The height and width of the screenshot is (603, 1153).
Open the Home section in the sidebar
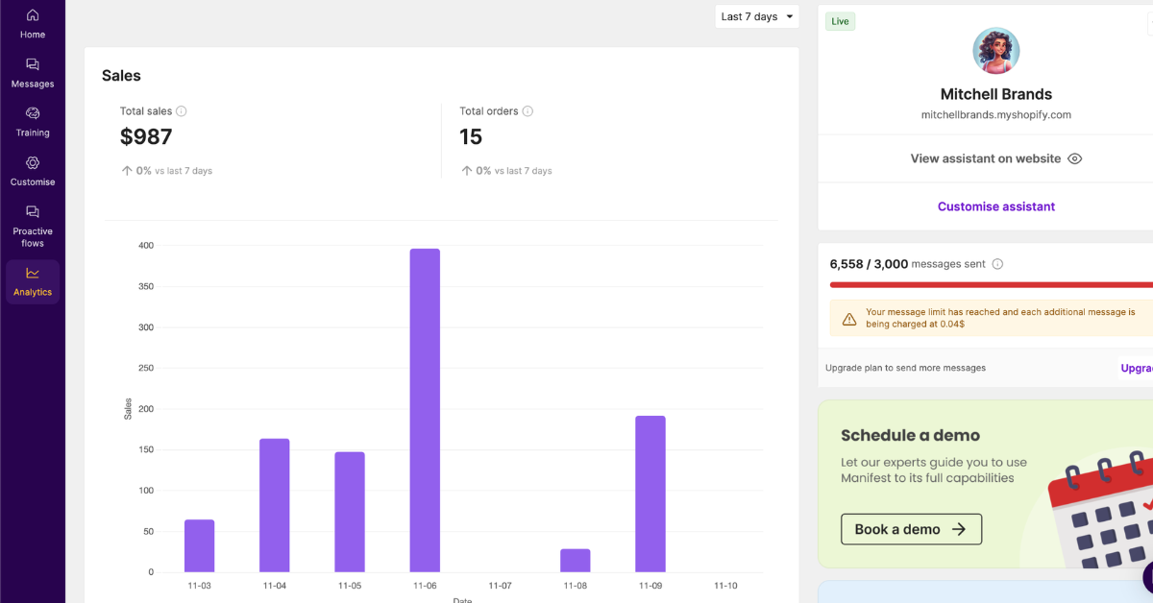pyautogui.click(x=33, y=23)
